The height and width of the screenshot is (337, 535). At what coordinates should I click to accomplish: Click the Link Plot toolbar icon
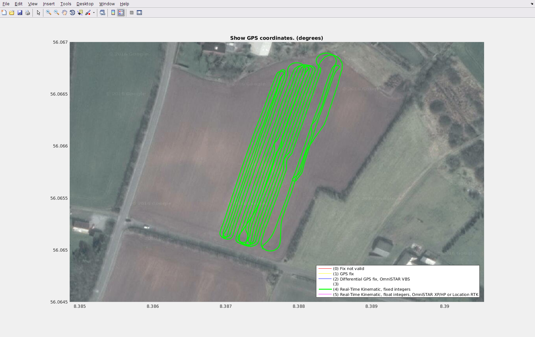click(103, 12)
